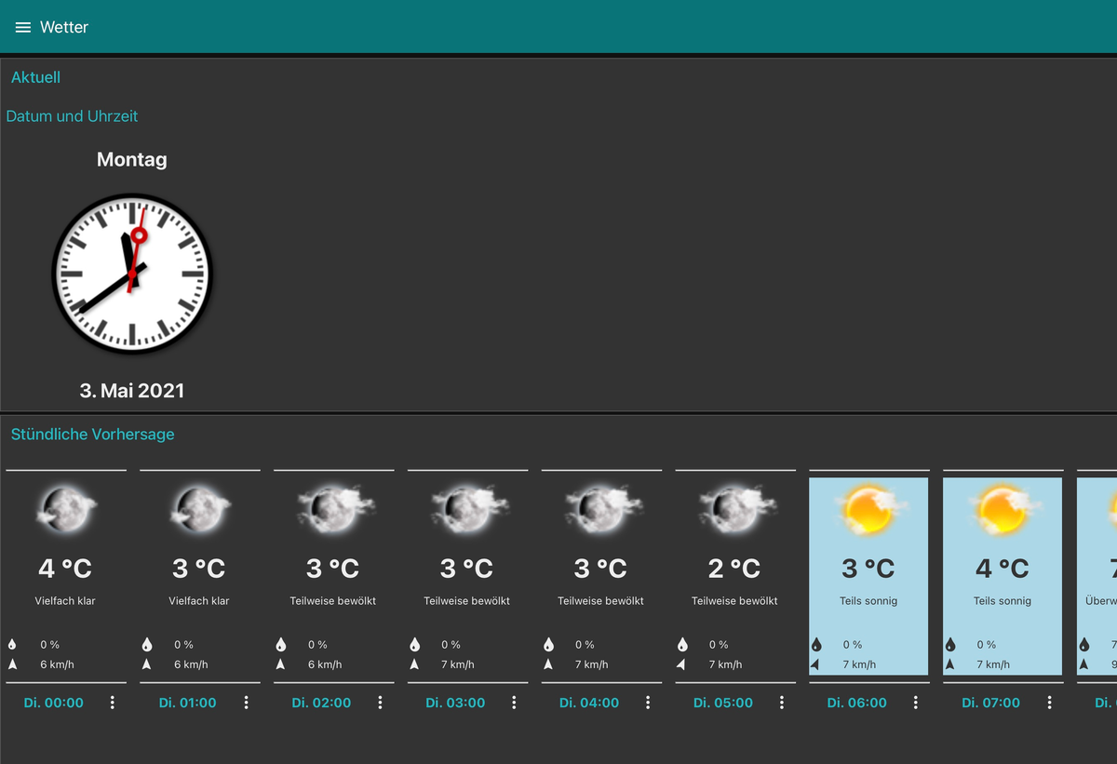Open the three-dot menu for Di. 07:00
The width and height of the screenshot is (1117, 764).
point(1051,703)
